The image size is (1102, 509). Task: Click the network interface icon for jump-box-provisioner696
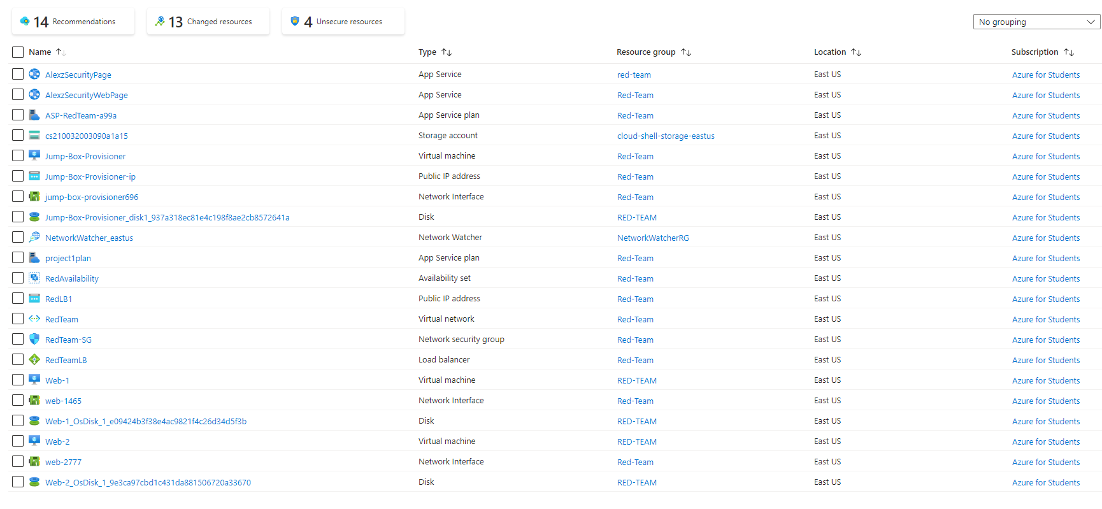pyautogui.click(x=34, y=196)
